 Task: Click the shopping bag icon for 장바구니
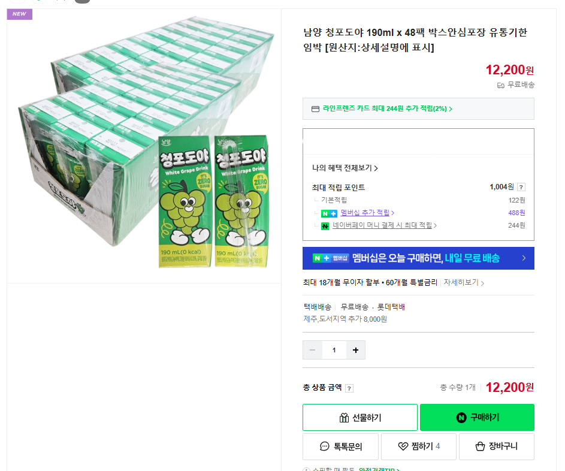479,446
